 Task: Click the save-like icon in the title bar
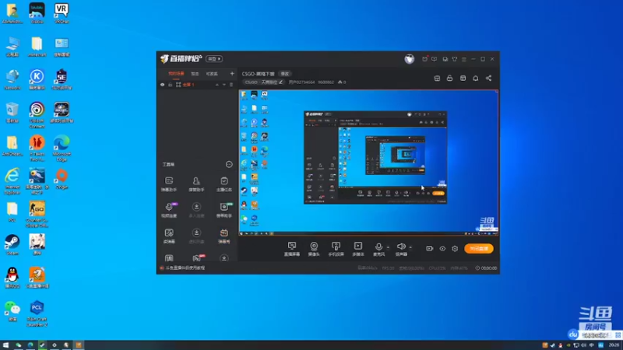[445, 59]
